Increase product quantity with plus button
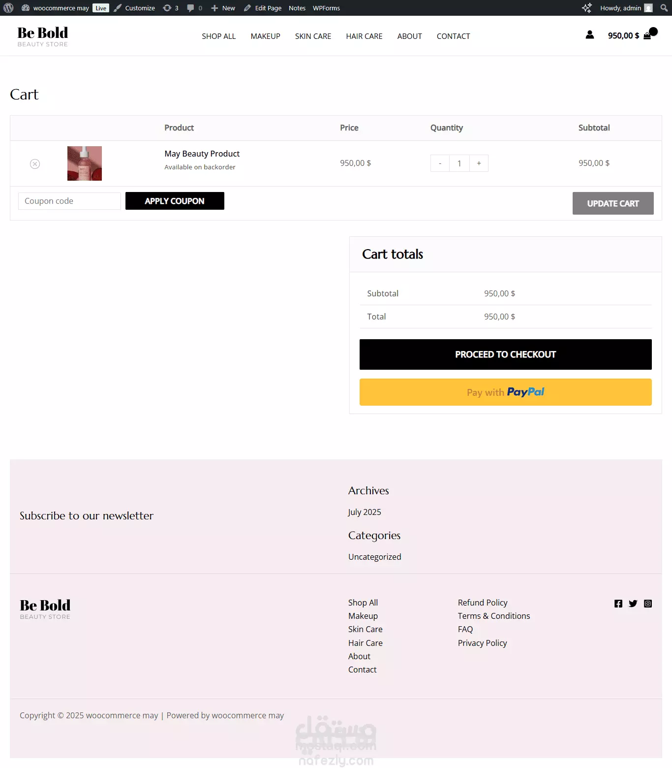672x768 pixels. coord(479,163)
